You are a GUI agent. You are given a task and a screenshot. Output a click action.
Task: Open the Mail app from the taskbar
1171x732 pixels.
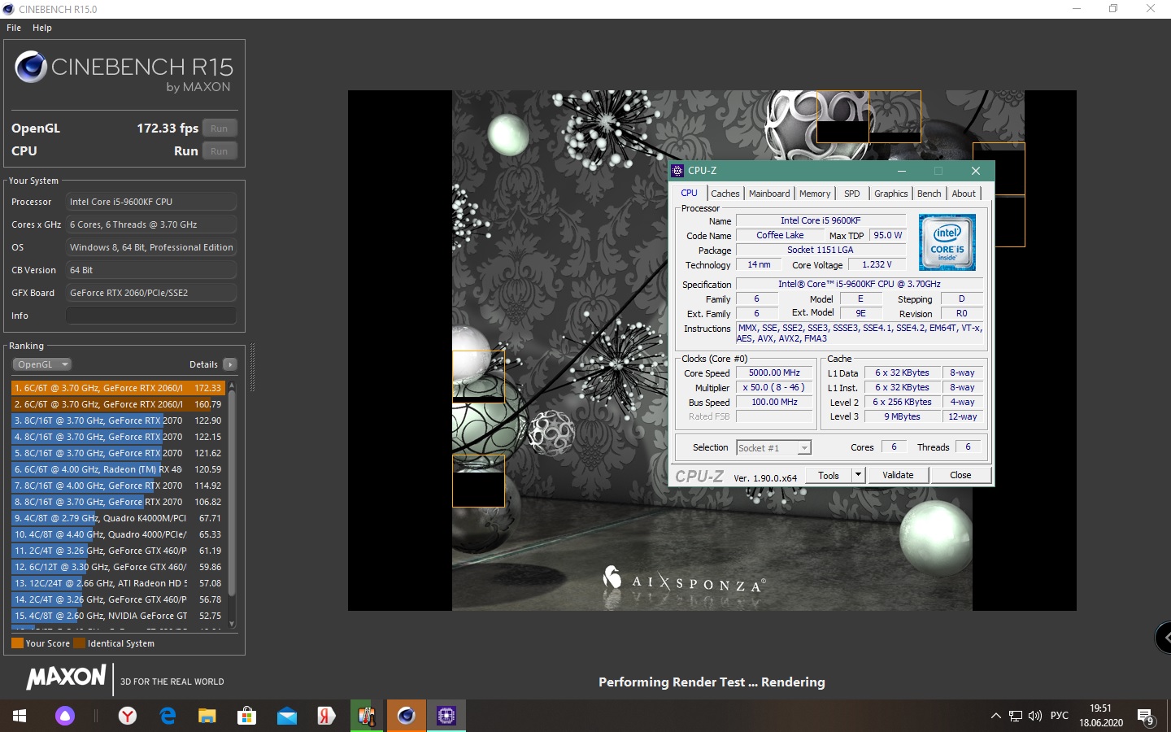[287, 716]
